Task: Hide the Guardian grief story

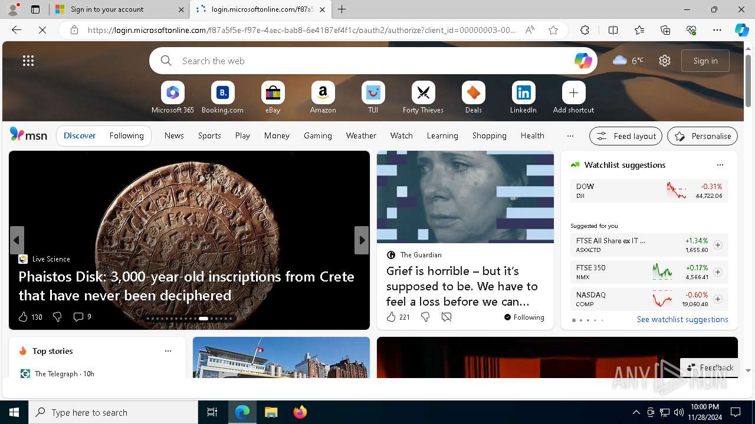Action: (447, 317)
